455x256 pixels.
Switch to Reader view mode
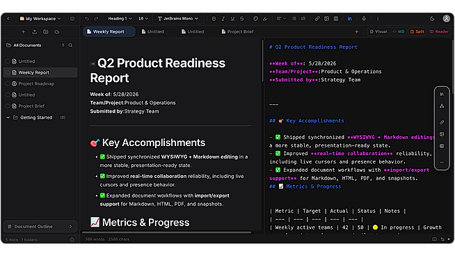point(439,31)
